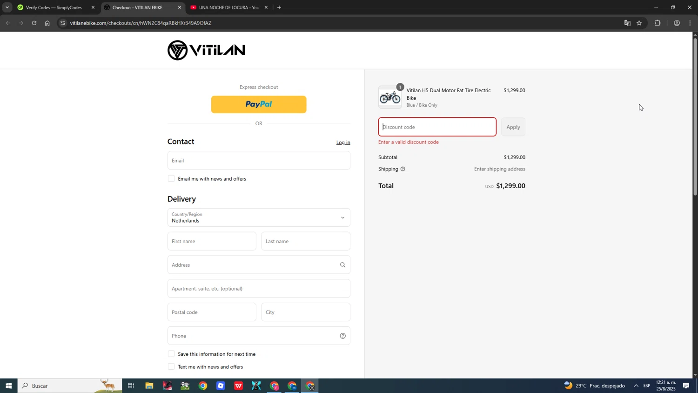Open the ESP language indicator

click(647, 386)
